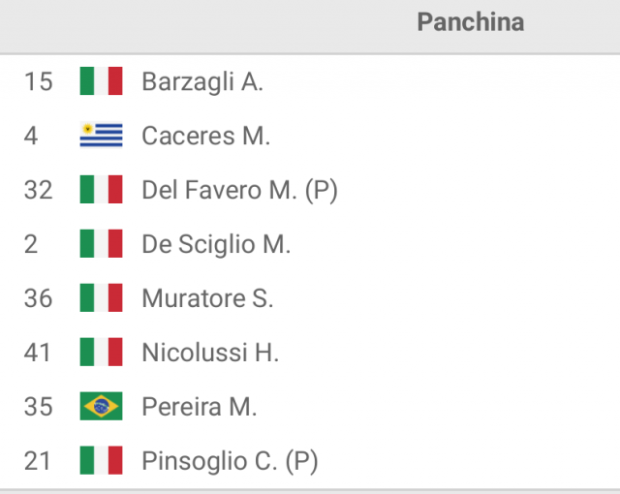This screenshot has height=494, width=620.
Task: Click the Panchina section header
Action: point(471,21)
